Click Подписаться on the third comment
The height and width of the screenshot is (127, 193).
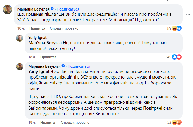79,66
